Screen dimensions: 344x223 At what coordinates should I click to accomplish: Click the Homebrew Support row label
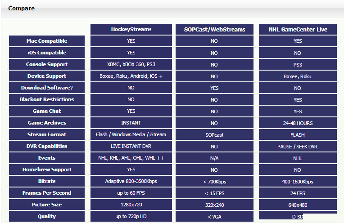point(47,169)
